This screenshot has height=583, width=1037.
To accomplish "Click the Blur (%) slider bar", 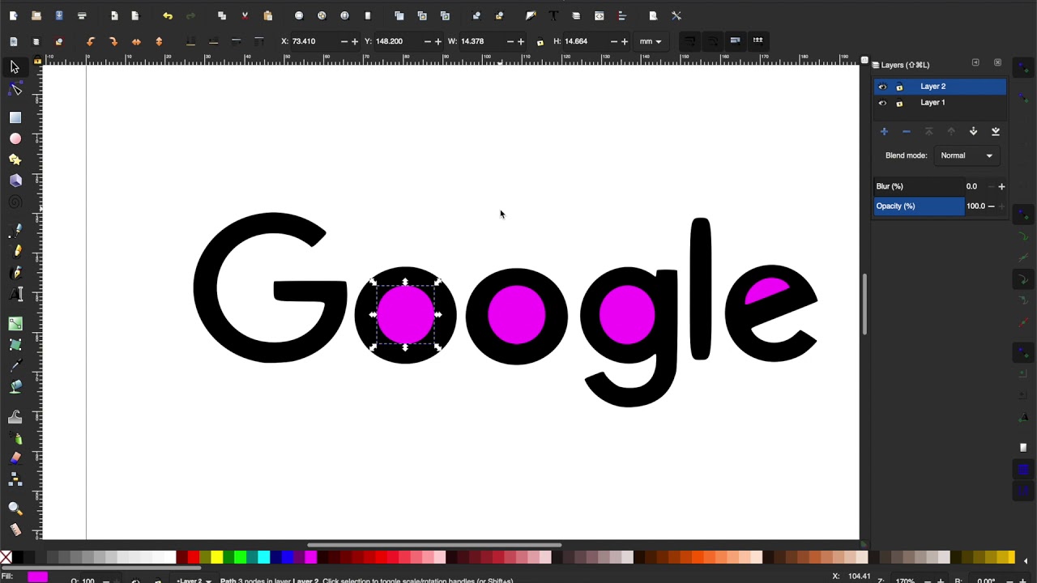I will pyautogui.click(x=919, y=186).
